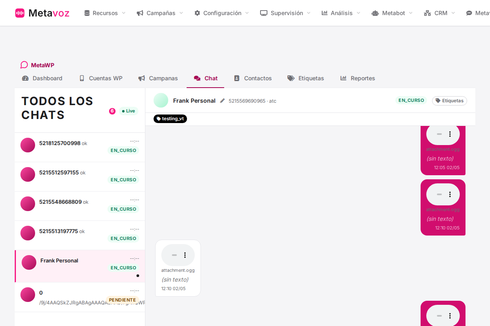Click avatar of chat 5218125700998
This screenshot has height=326, width=490.
[28, 145]
